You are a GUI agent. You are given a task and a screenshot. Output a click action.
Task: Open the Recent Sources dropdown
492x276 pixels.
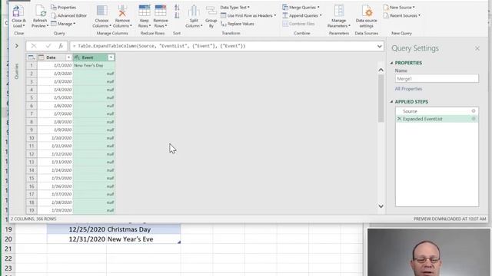point(401,15)
